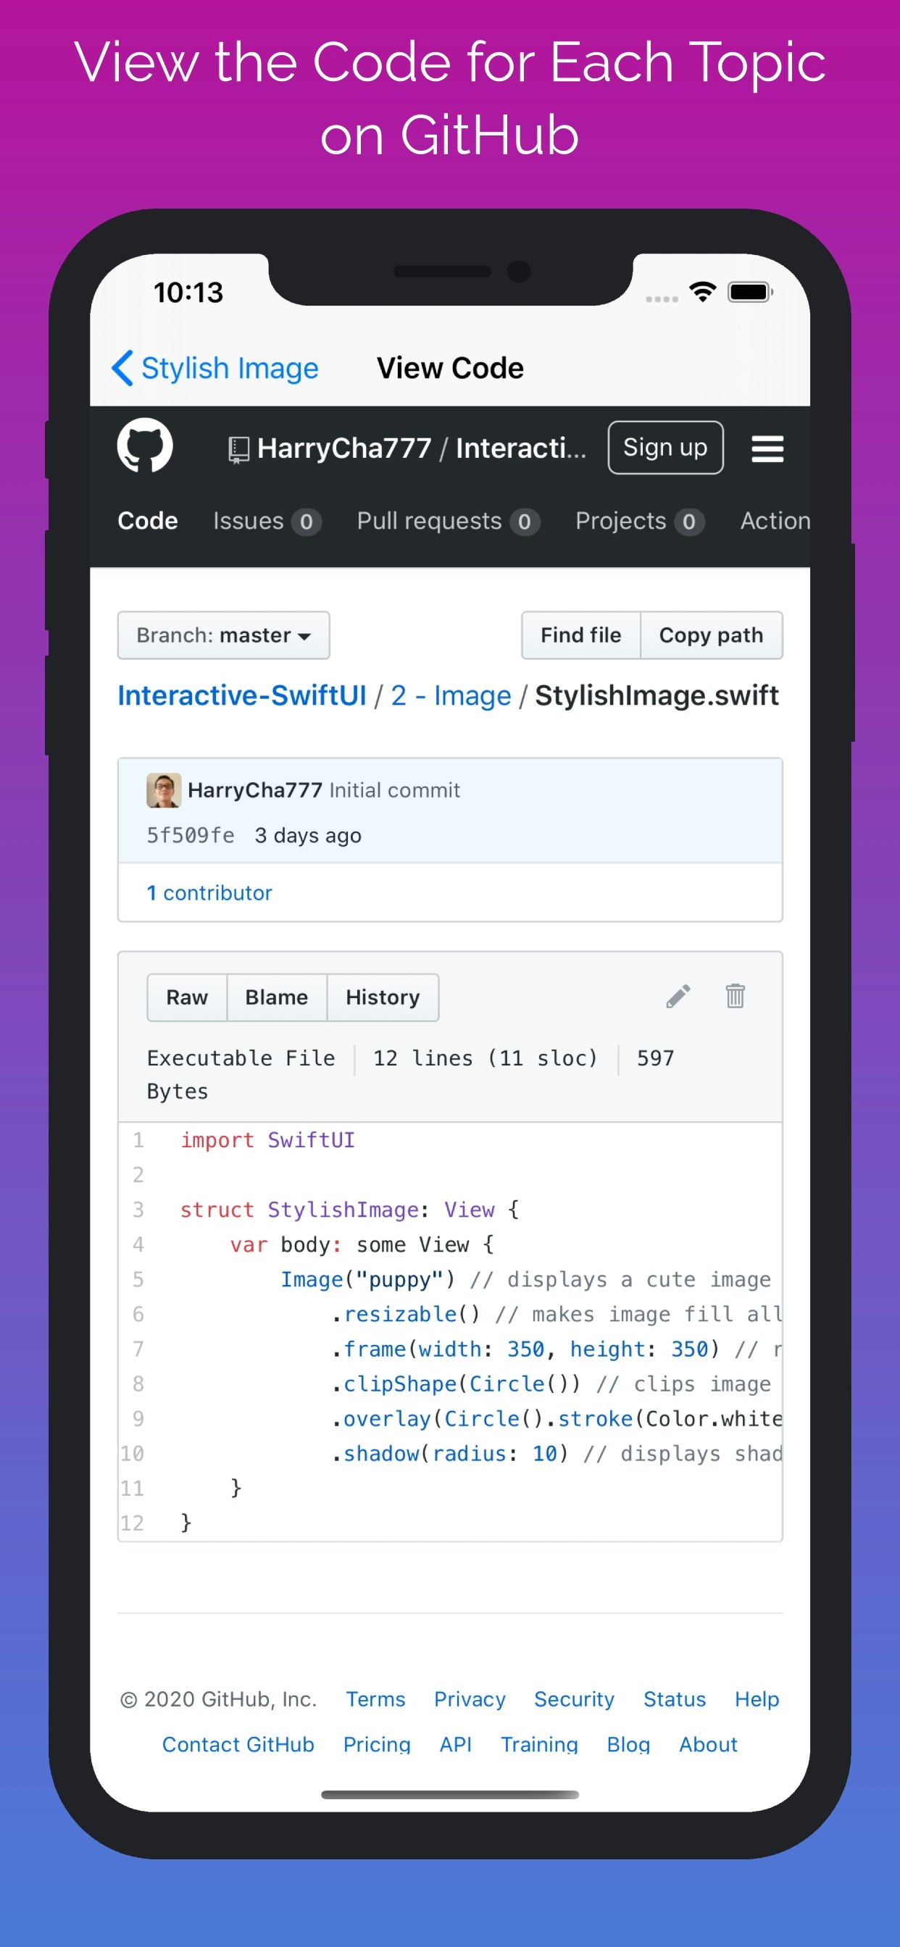Click the GitHub octocat logo
The height and width of the screenshot is (1947, 900).
[x=145, y=447]
